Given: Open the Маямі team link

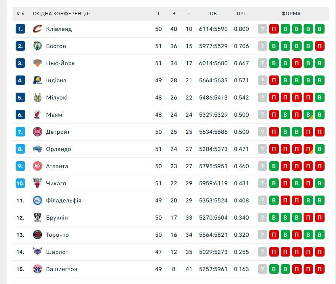Looking at the screenshot, I should pyautogui.click(x=55, y=115).
